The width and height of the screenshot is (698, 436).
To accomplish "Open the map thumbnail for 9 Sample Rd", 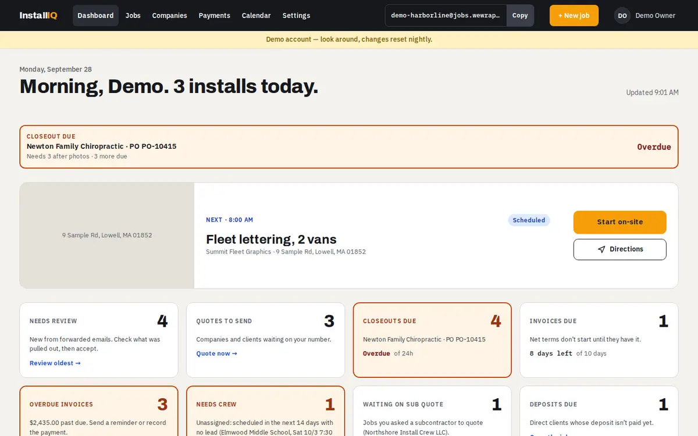I will pyautogui.click(x=107, y=235).
